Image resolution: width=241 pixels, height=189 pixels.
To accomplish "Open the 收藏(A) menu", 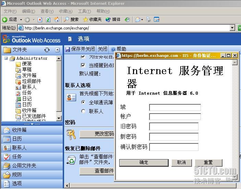I will 66,11.
